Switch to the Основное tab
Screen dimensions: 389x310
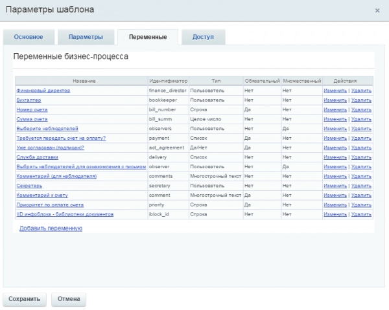[x=29, y=37]
